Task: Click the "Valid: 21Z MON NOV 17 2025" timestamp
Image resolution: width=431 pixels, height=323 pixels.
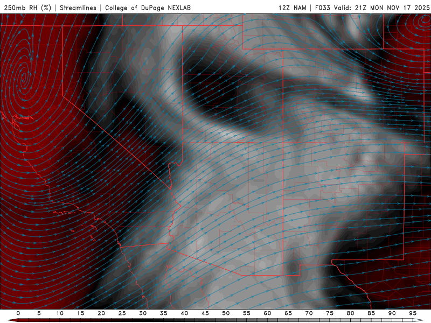Action: pos(381,8)
